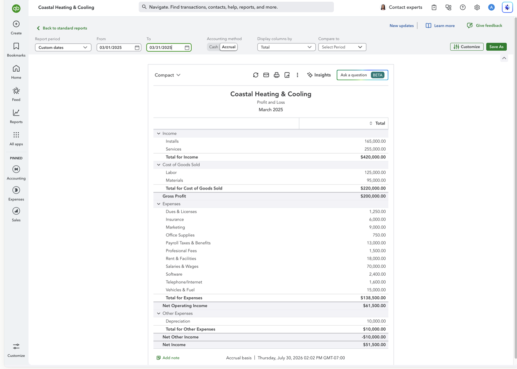
Task: Click the header icon beside the clipboard
Action: coord(448,7)
